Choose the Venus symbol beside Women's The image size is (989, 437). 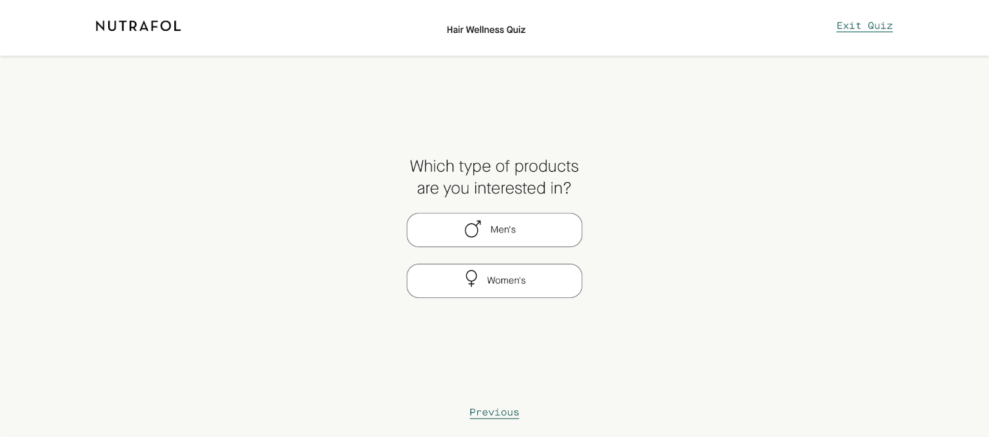472,279
